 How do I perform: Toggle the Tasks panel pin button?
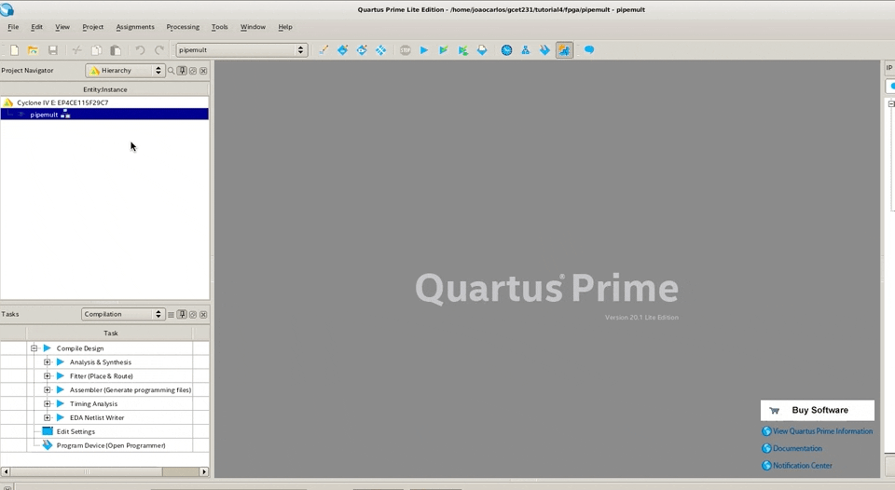[182, 314]
